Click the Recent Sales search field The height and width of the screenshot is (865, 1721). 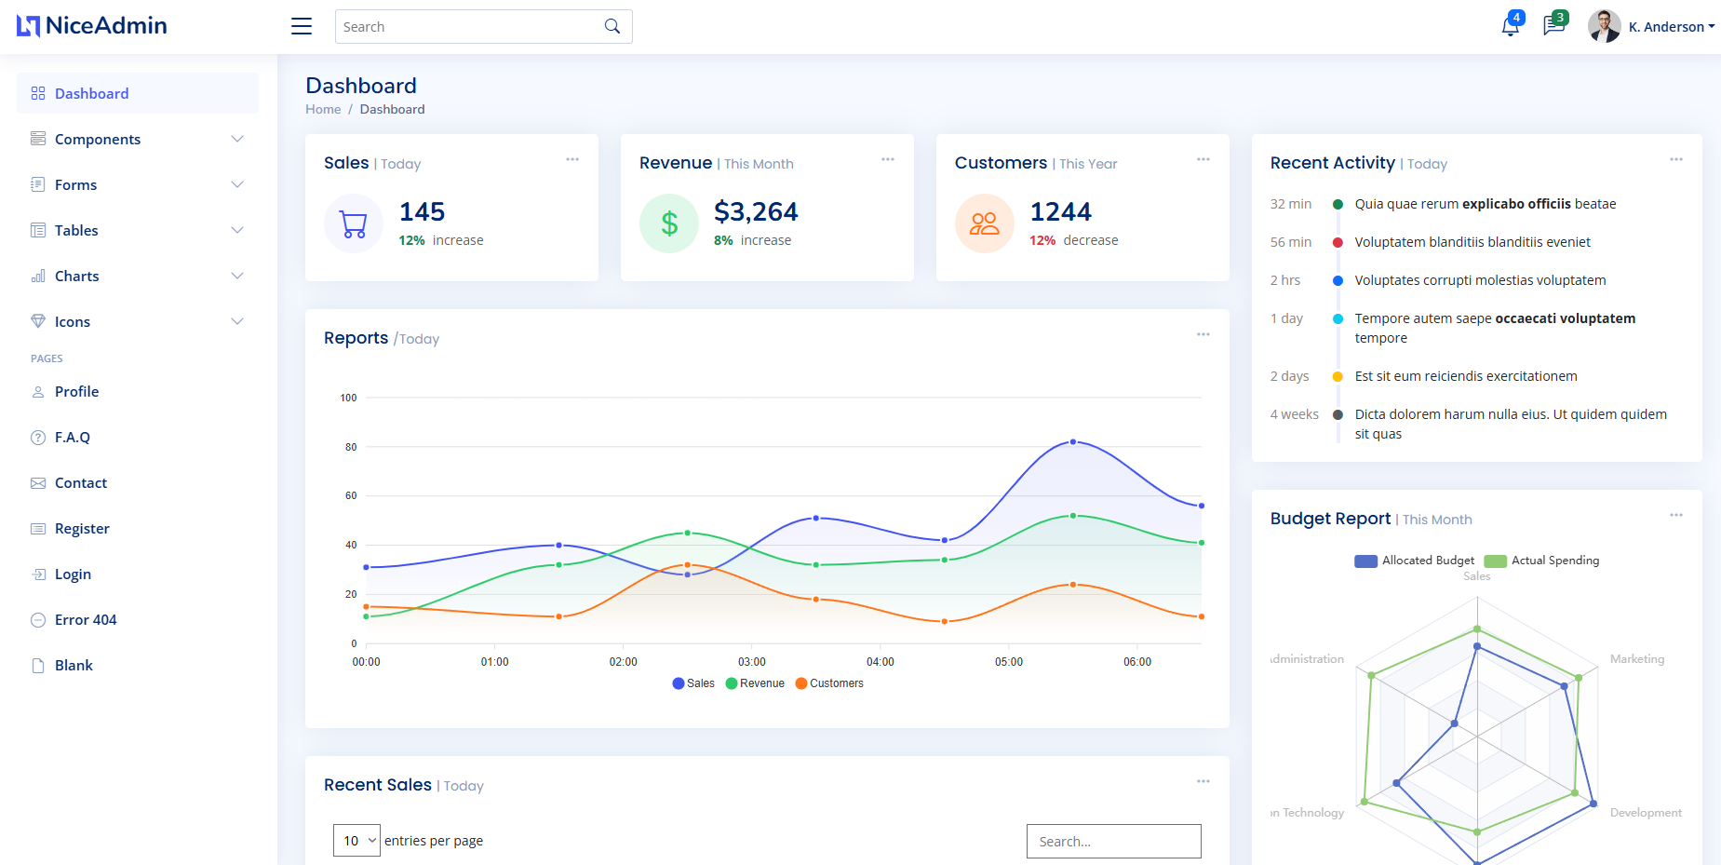pyautogui.click(x=1113, y=841)
